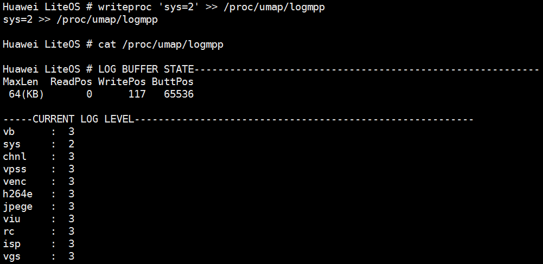The width and height of the screenshot is (543, 264).
Task: Click the ButtPos value 65536
Action: click(178, 94)
